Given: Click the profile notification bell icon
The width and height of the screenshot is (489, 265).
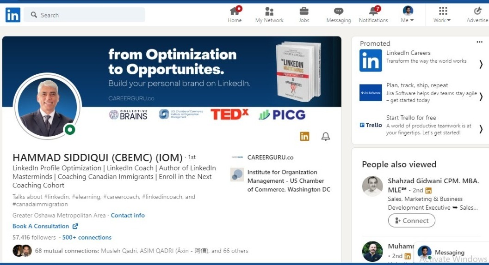Looking at the screenshot, I should click(326, 136).
